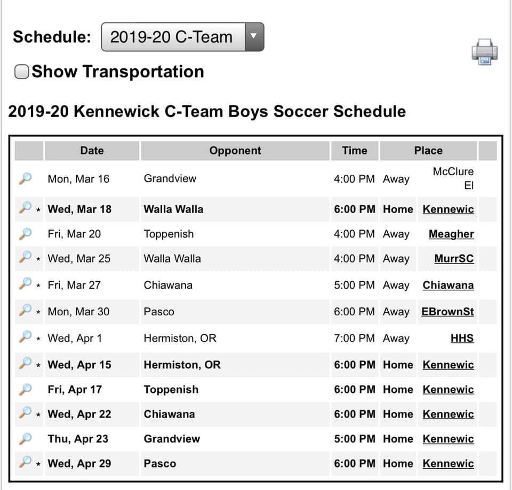The width and height of the screenshot is (512, 490).
Task: Open the MurrSC place link
Action: click(454, 258)
